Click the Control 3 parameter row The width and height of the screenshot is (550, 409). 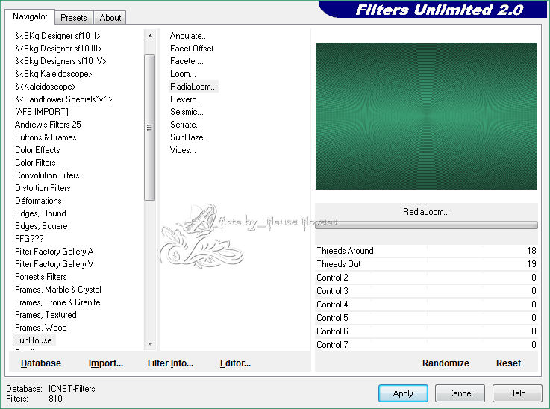(x=426, y=291)
